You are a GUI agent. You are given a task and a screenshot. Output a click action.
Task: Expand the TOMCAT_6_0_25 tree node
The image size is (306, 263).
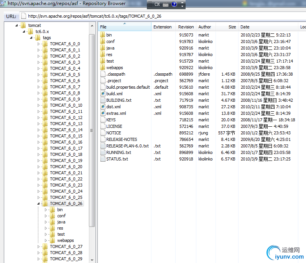click(x=38, y=198)
